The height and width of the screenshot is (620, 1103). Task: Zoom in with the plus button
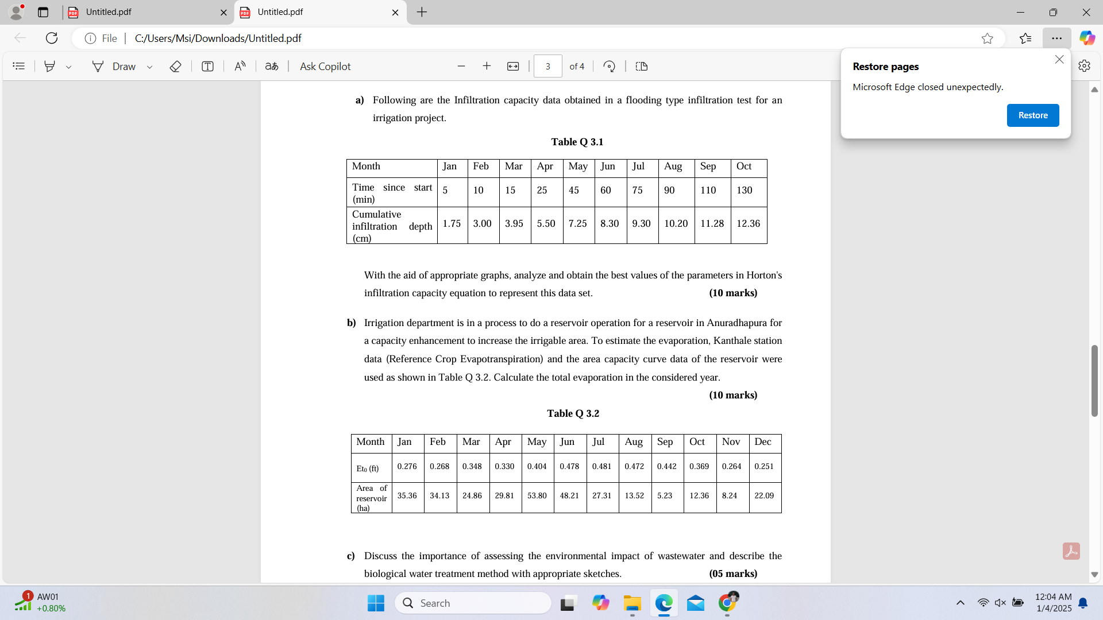[487, 67]
